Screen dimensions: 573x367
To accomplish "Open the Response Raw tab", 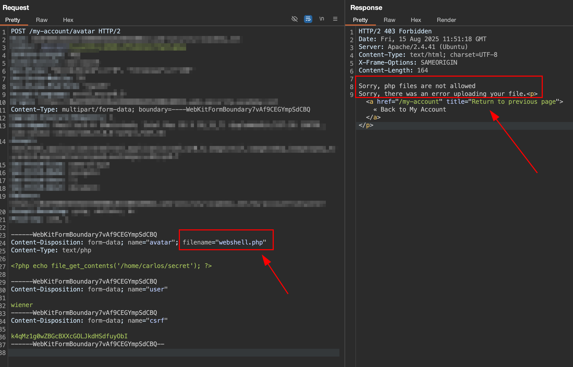I will click(389, 20).
